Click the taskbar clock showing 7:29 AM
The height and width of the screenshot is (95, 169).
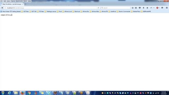pyautogui.click(x=163, y=93)
